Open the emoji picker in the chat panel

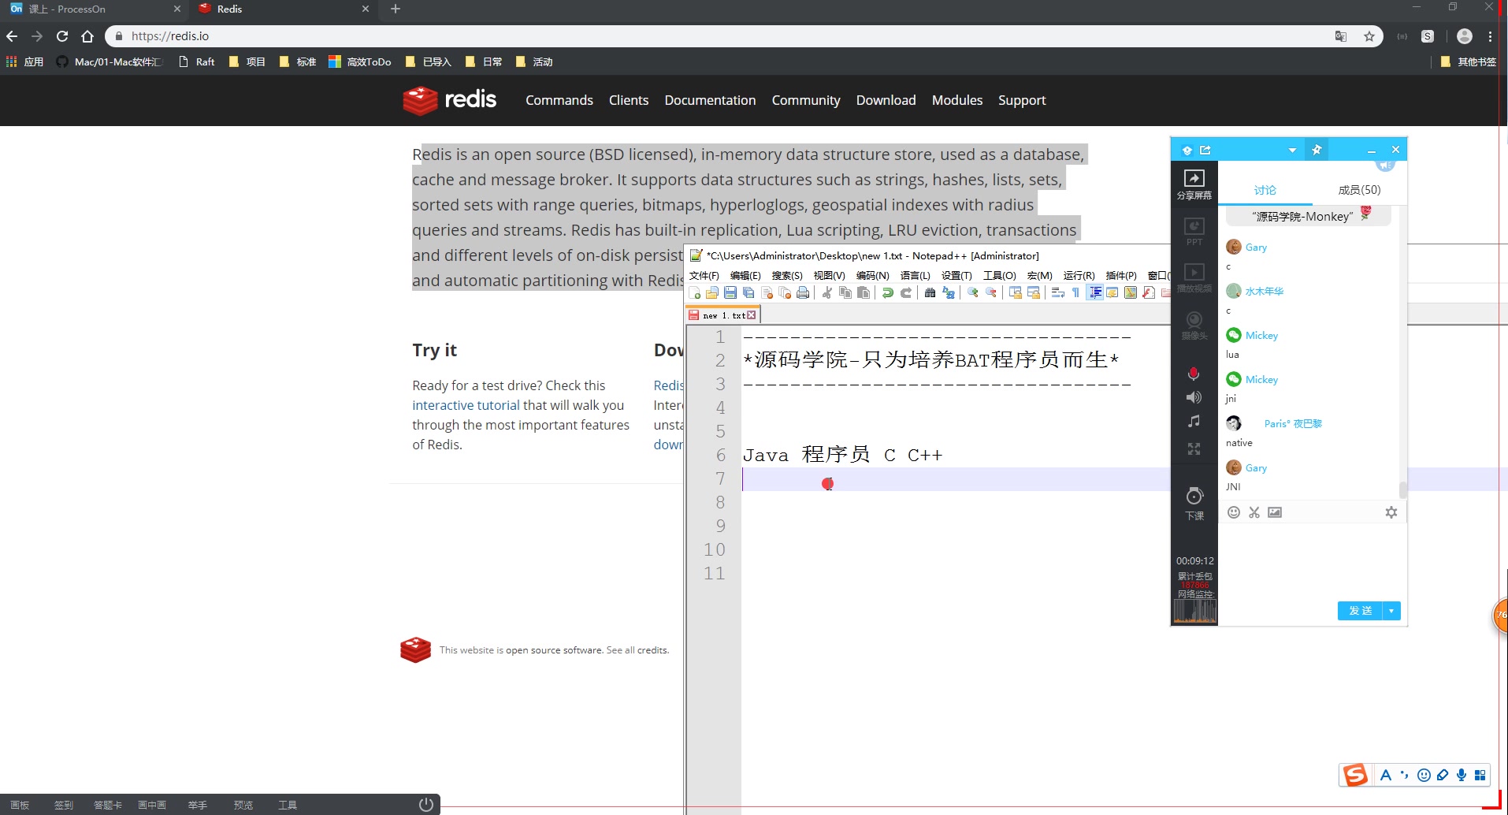[x=1234, y=512]
